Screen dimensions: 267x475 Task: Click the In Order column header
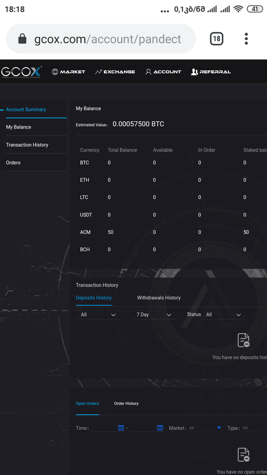point(207,150)
